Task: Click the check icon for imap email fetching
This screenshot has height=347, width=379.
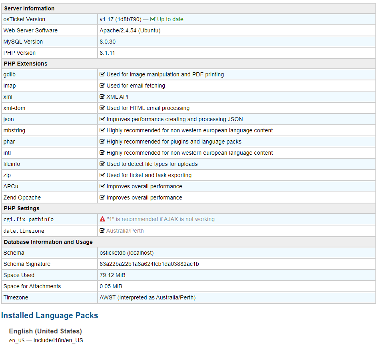Action: [102, 86]
